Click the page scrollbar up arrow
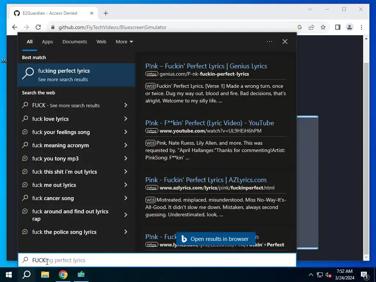 tap(366, 38)
